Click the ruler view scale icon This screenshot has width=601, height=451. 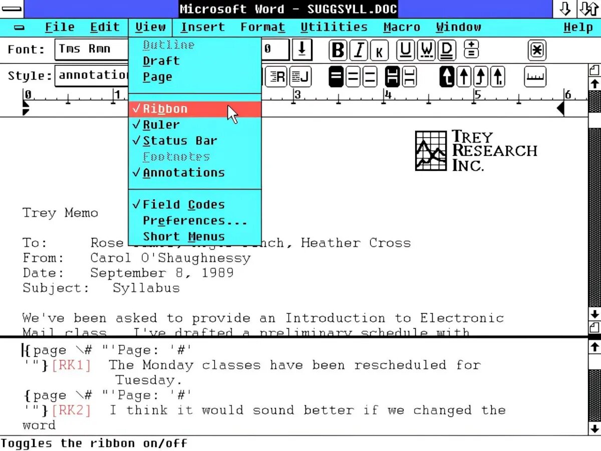pyautogui.click(x=535, y=77)
